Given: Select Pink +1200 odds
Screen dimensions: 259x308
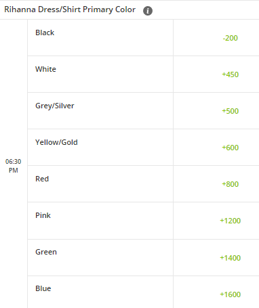Looking at the screenshot, I should [230, 221].
